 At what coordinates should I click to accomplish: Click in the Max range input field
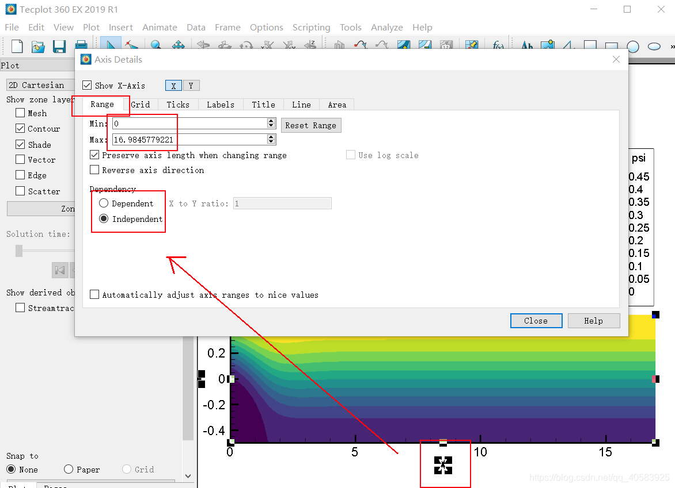189,139
